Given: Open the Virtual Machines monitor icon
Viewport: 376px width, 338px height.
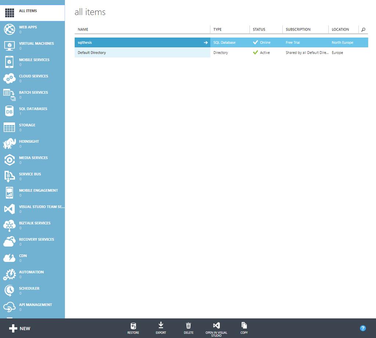Looking at the screenshot, I should click(9, 46).
